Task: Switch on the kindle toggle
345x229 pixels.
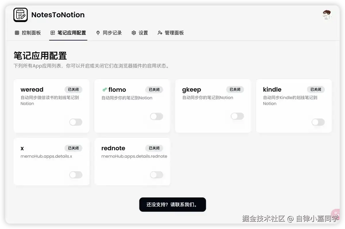Action: (x=318, y=122)
